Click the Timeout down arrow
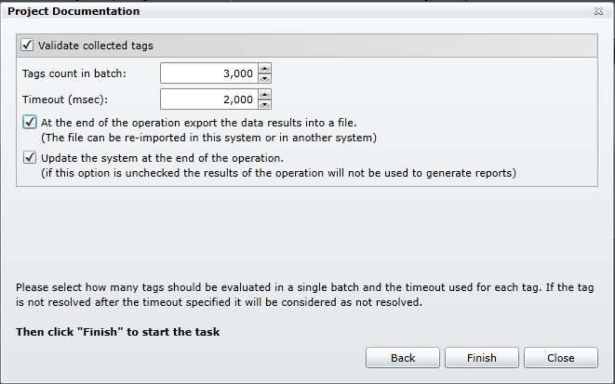 click(x=265, y=104)
